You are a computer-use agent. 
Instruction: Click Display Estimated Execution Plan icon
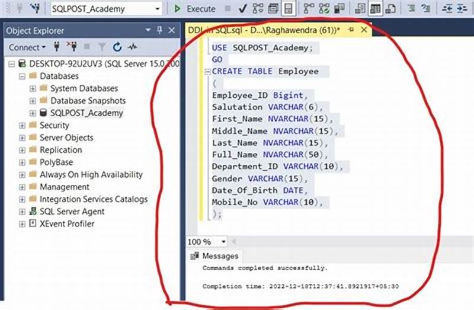tap(258, 9)
